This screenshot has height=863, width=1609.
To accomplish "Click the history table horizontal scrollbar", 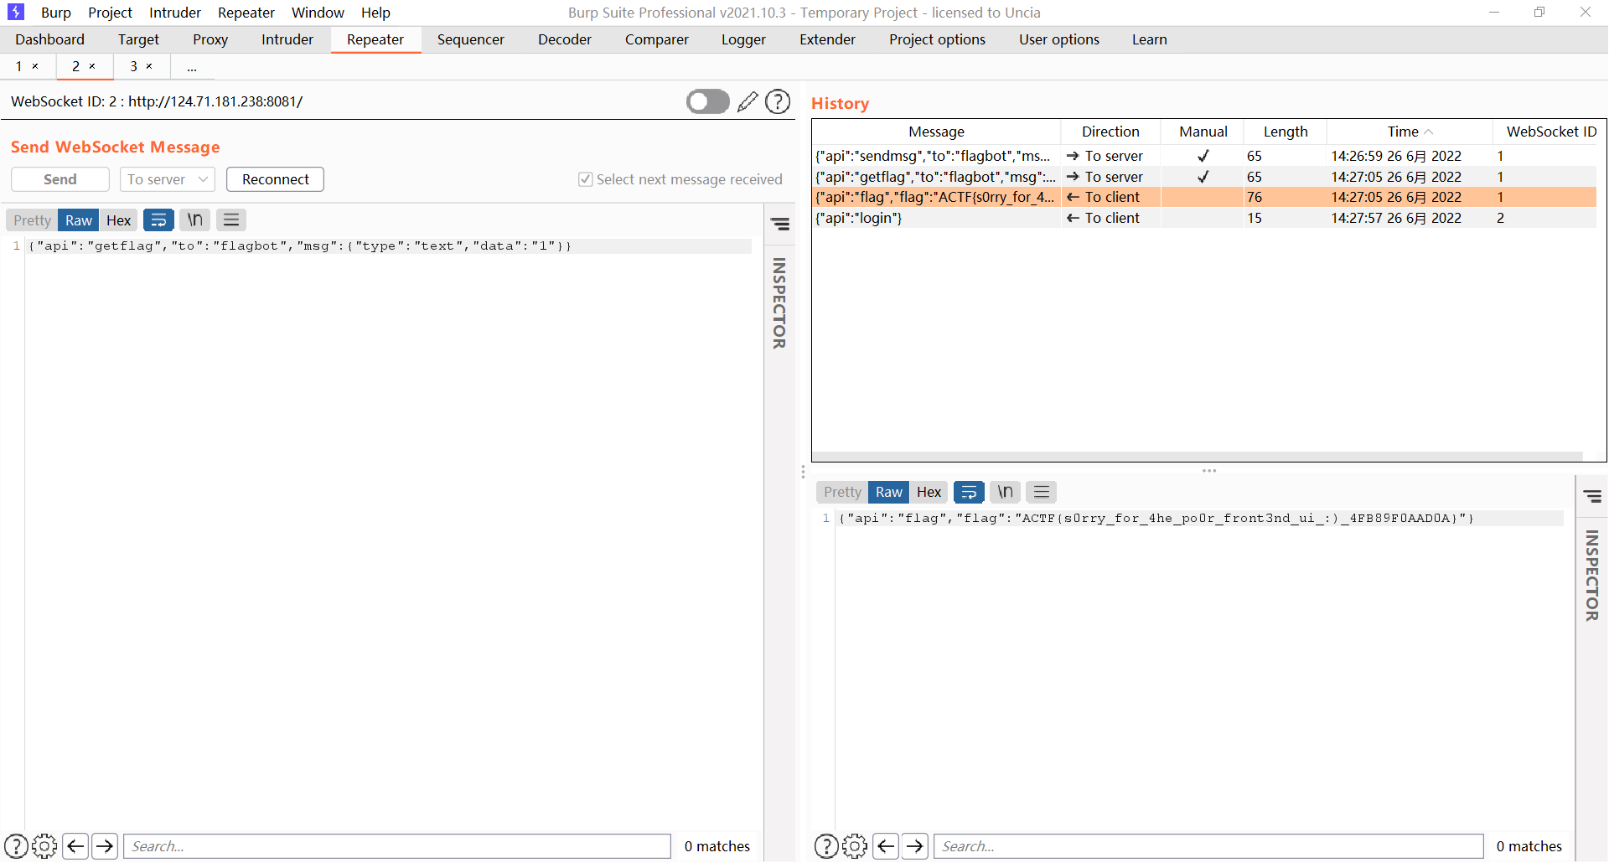I will (1198, 457).
